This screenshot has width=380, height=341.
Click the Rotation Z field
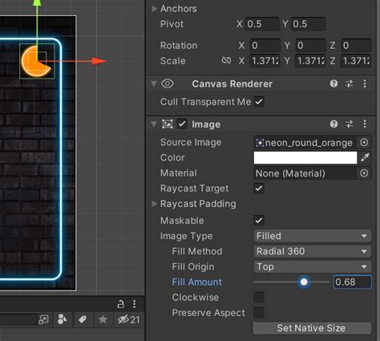click(x=356, y=46)
